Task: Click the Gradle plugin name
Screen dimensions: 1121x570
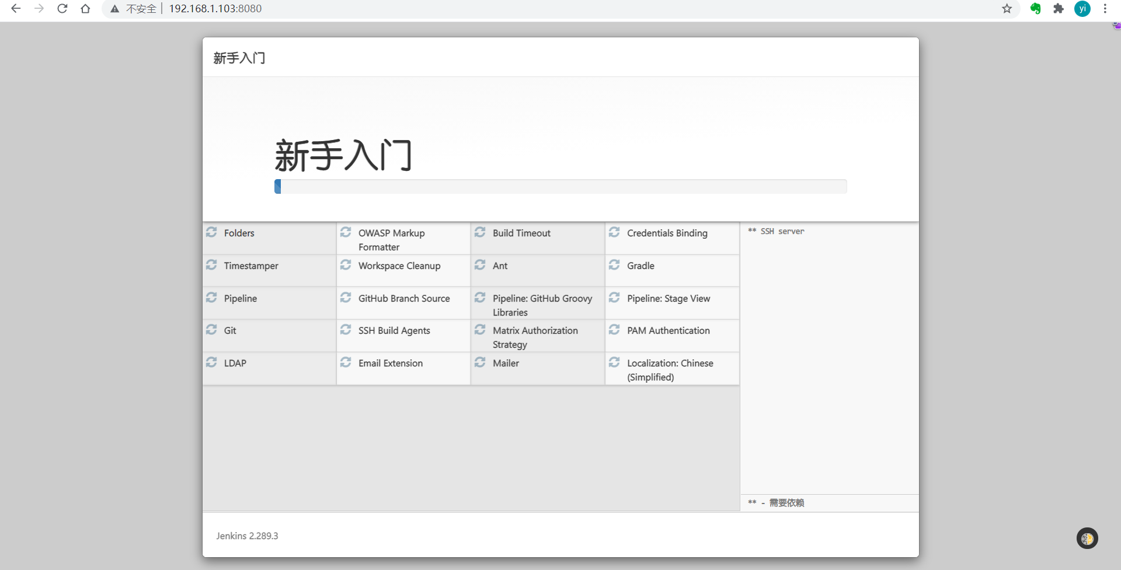Action: pyautogui.click(x=640, y=266)
